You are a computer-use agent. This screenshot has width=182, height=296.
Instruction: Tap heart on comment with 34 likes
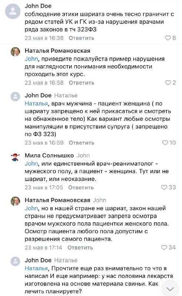point(164,247)
